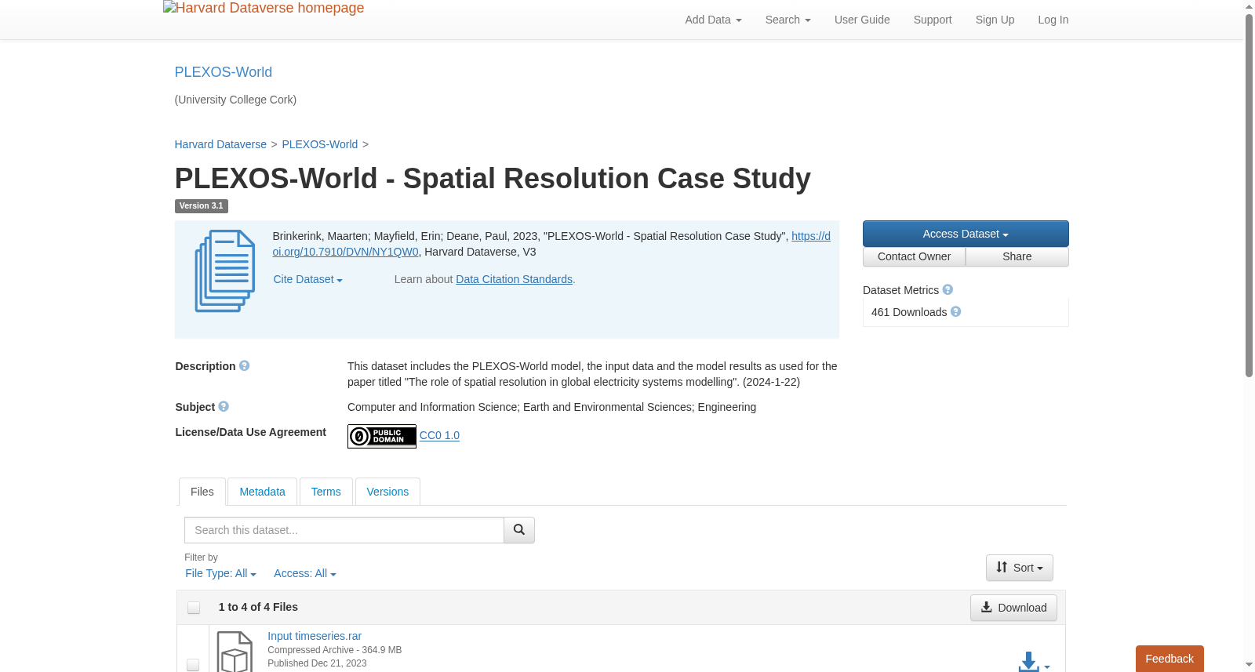
Task: Open the CC0 1.0 license link
Action: click(x=439, y=435)
